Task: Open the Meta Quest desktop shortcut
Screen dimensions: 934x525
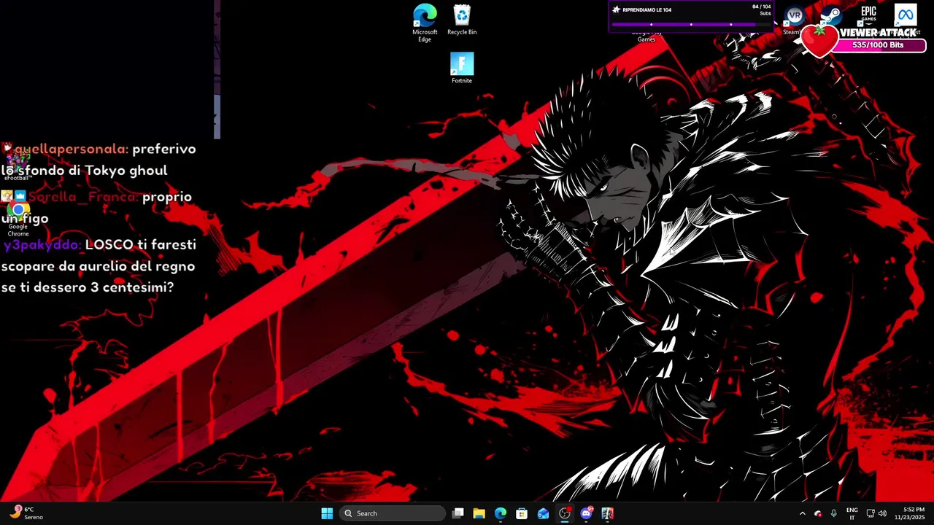Action: point(906,16)
